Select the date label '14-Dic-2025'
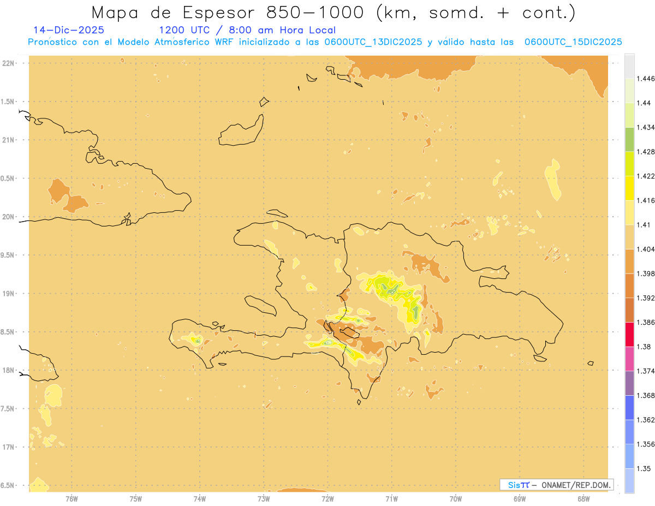 point(69,30)
